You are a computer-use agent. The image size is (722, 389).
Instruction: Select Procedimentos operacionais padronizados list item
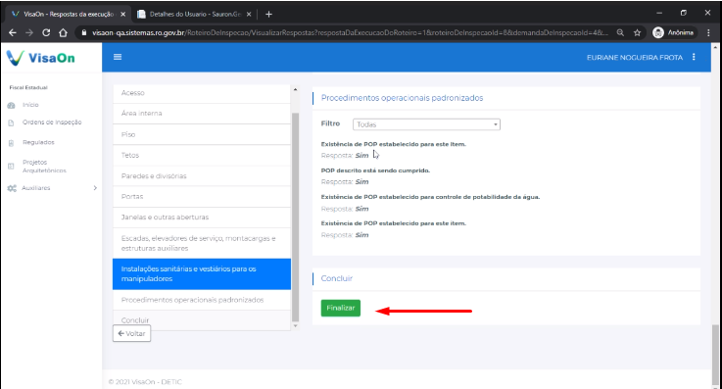202,300
